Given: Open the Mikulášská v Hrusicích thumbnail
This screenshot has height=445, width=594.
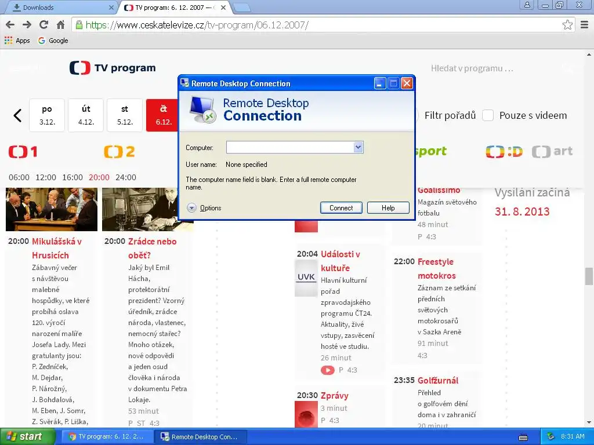Looking at the screenshot, I should point(52,210).
